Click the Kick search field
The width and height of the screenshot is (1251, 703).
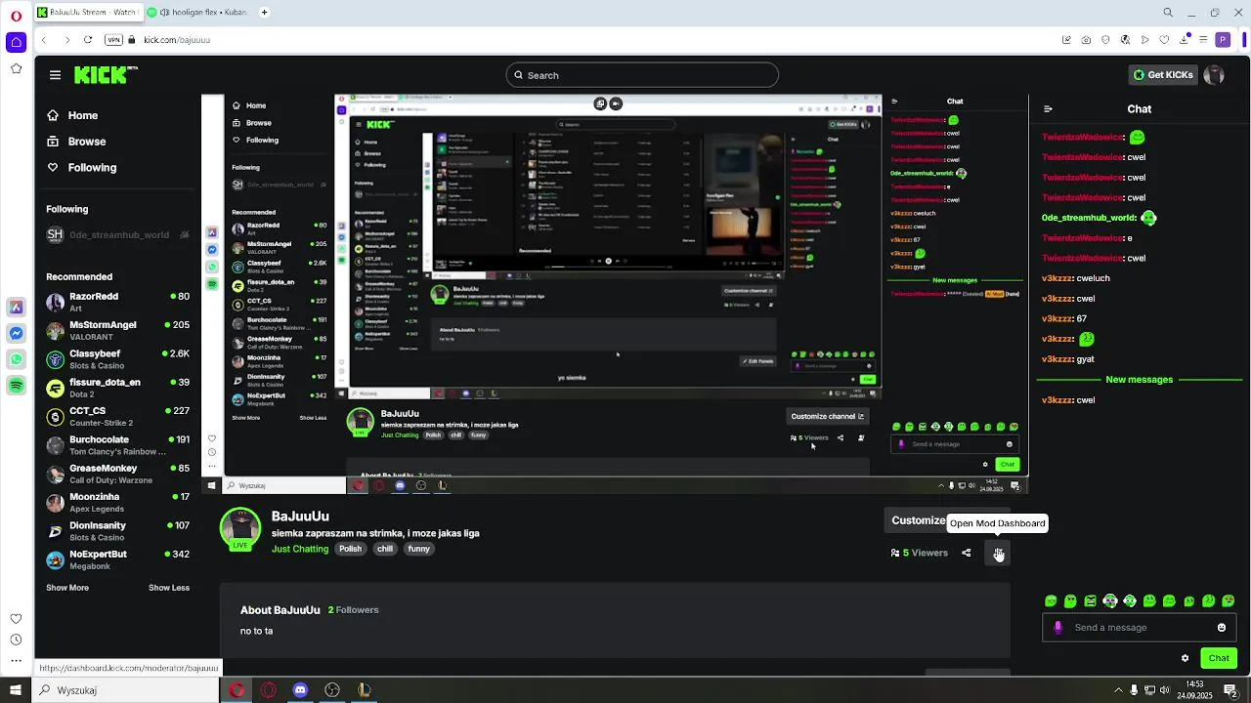coord(642,75)
